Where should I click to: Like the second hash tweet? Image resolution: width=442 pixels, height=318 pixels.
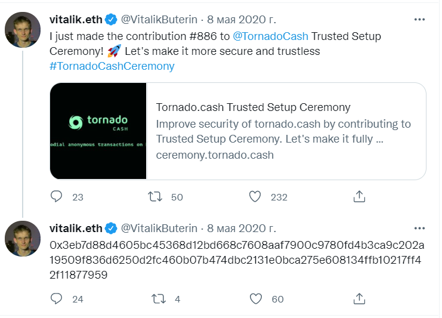(x=255, y=298)
